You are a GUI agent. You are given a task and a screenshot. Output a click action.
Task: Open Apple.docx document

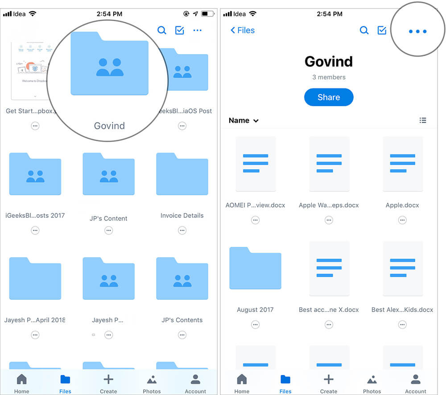tap(402, 164)
